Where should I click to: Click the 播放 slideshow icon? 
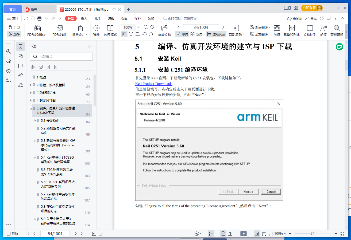(x=97, y=31)
